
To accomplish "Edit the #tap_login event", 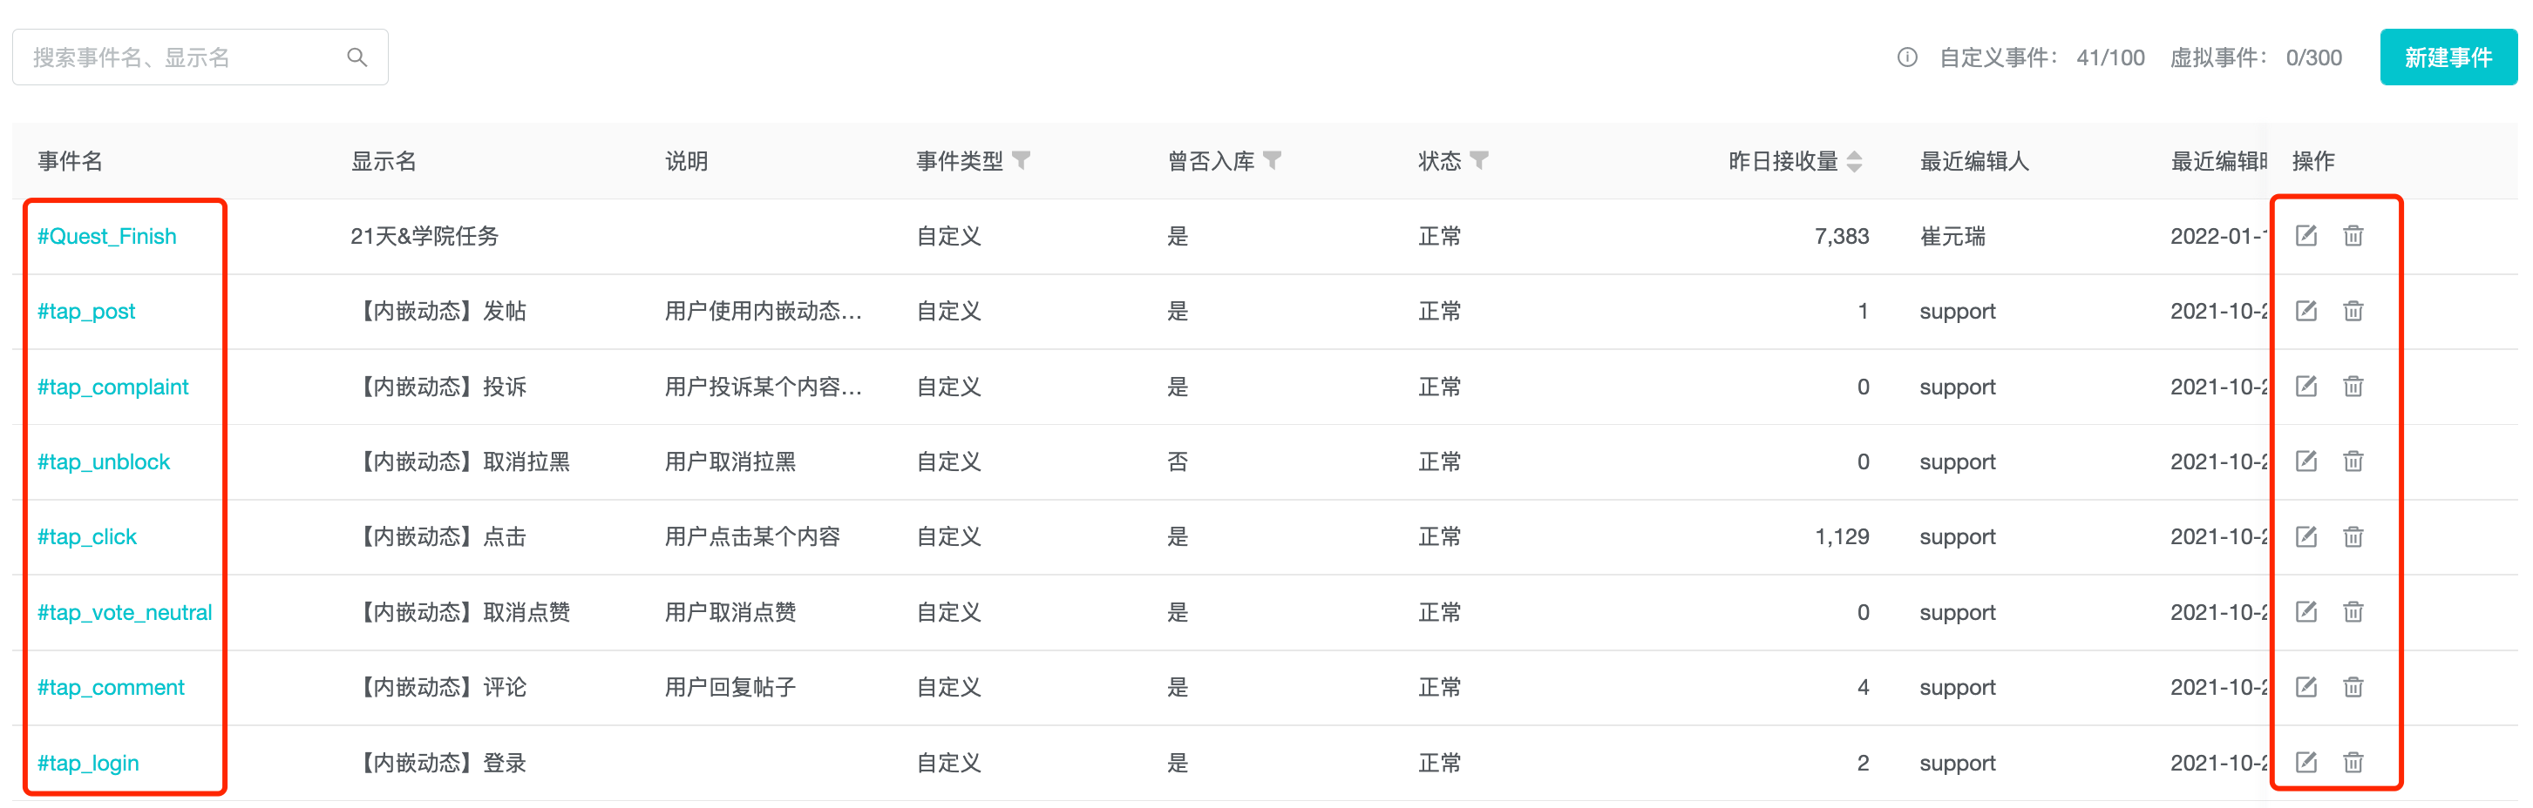I will point(2306,763).
